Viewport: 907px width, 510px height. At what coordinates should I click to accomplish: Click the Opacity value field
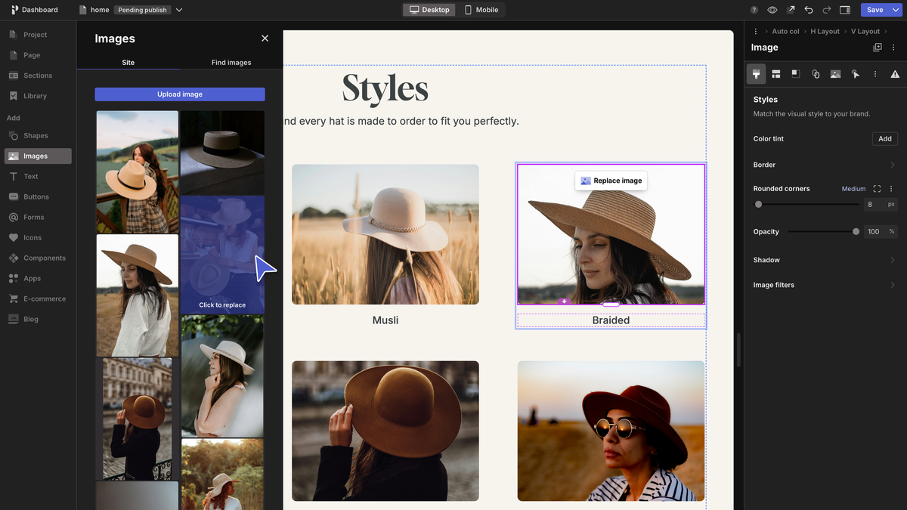point(880,232)
